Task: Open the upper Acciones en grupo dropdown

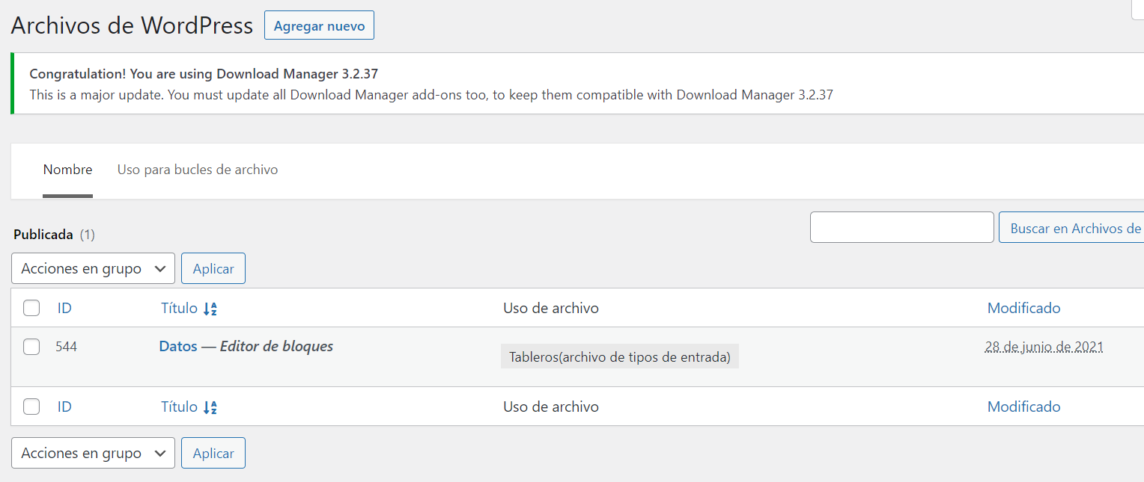Action: click(x=93, y=269)
